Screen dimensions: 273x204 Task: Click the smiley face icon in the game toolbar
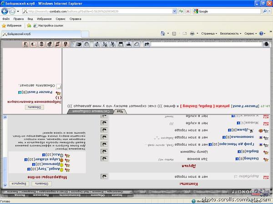click(x=87, y=44)
